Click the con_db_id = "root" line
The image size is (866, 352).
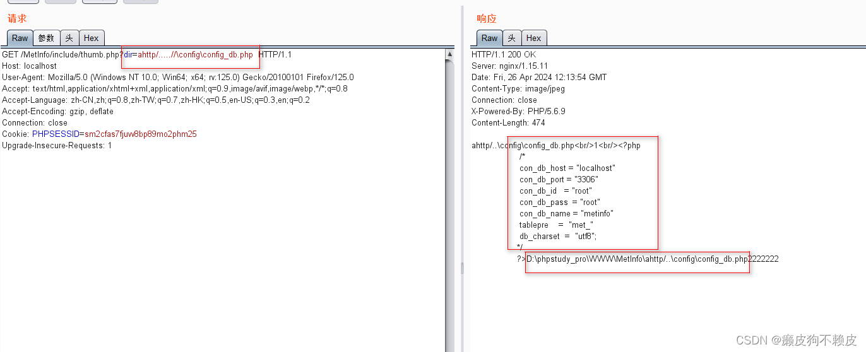pyautogui.click(x=555, y=191)
